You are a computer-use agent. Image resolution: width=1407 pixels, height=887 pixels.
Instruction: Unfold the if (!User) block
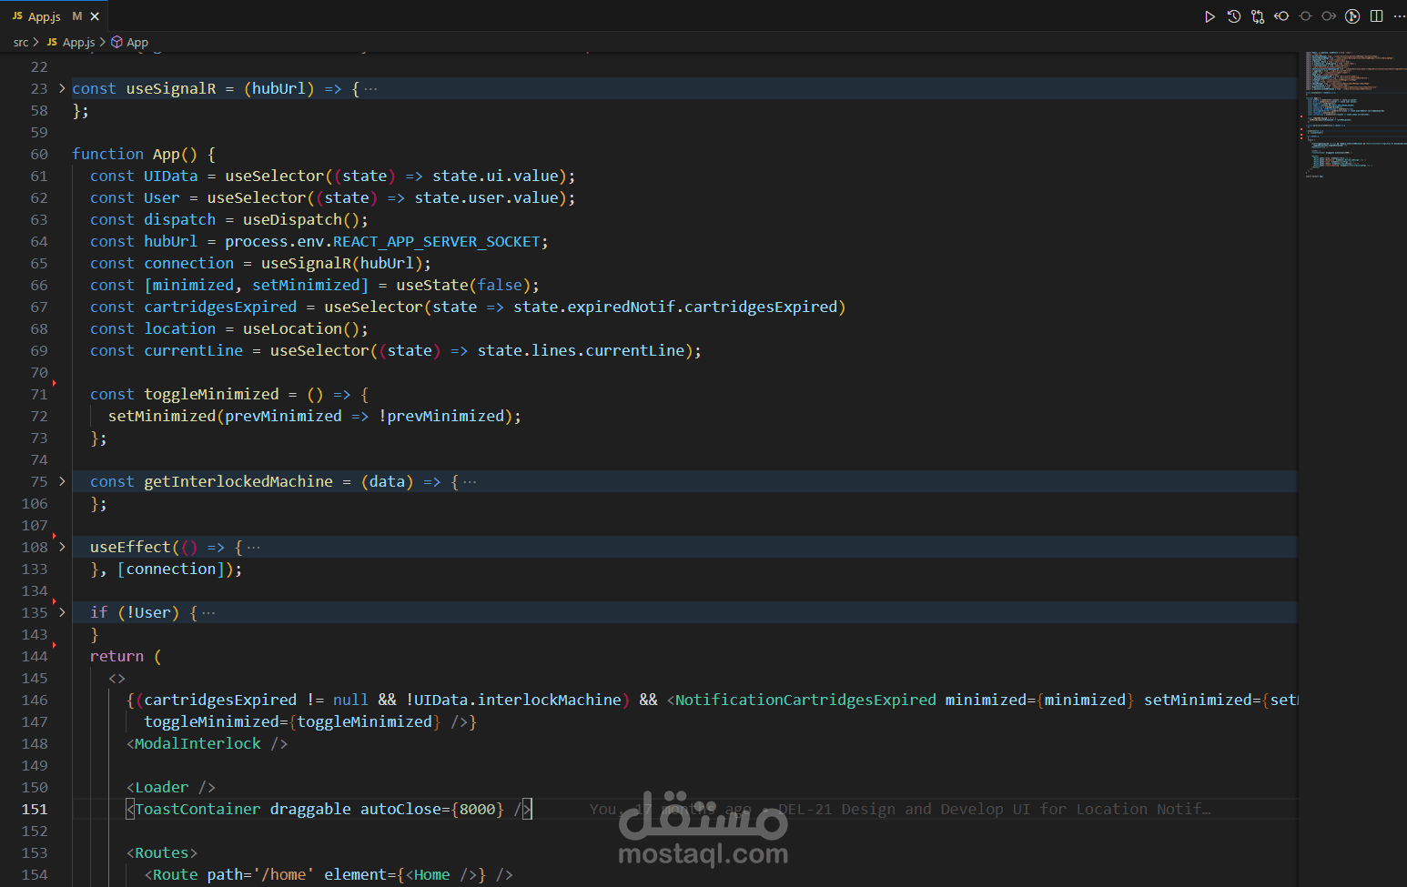coord(62,612)
